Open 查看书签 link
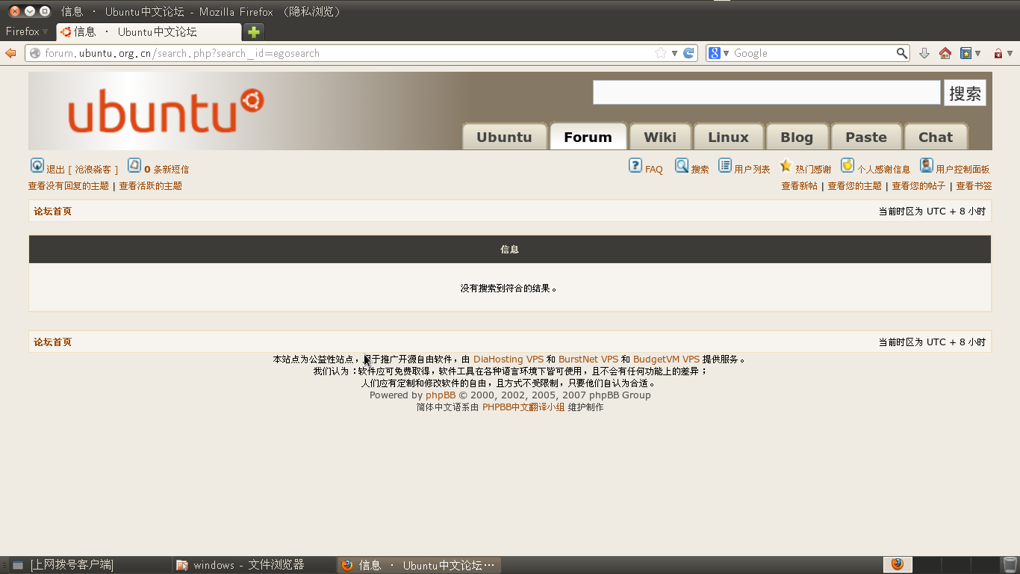This screenshot has width=1020, height=574. click(974, 186)
